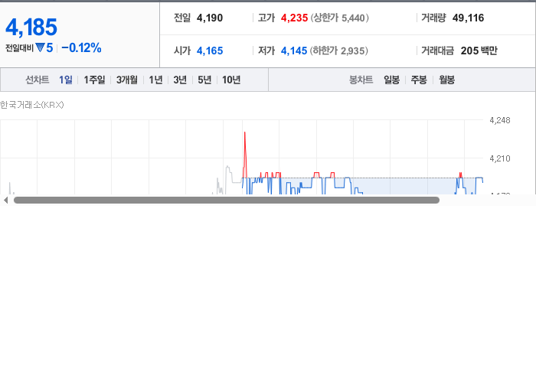
Task: Click the 상한가 5,440 text
Action: (x=339, y=18)
